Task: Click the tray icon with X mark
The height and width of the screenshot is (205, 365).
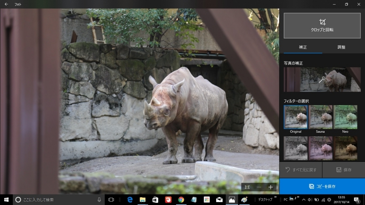Action: [x=329, y=200]
